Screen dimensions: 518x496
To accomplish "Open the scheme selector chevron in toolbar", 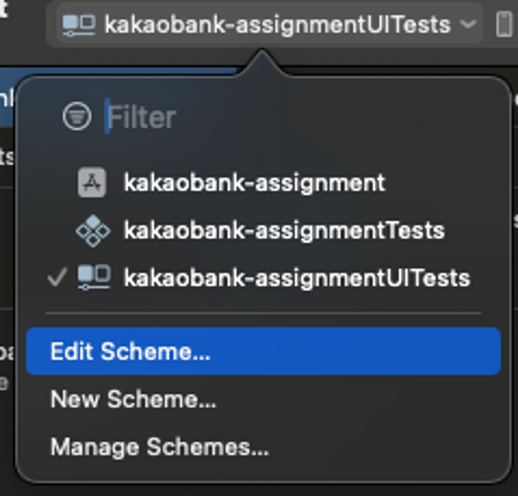I will pos(467,25).
